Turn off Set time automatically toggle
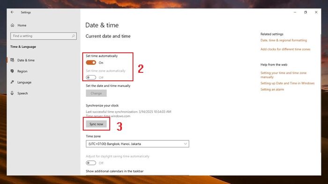 [91, 63]
